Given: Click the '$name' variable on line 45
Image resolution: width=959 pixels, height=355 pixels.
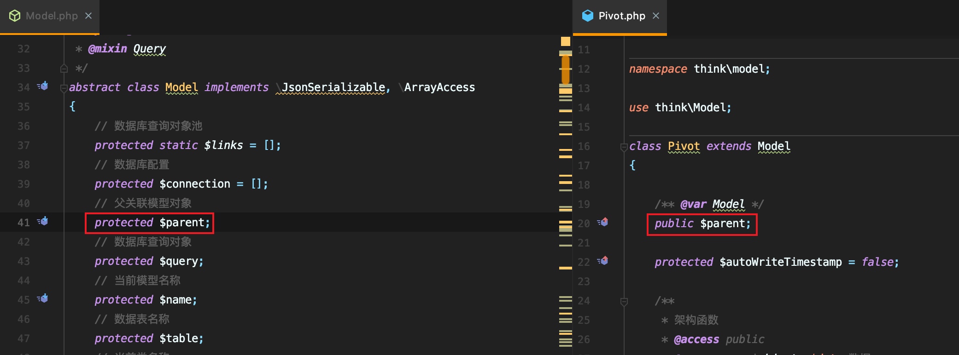Looking at the screenshot, I should (175, 300).
